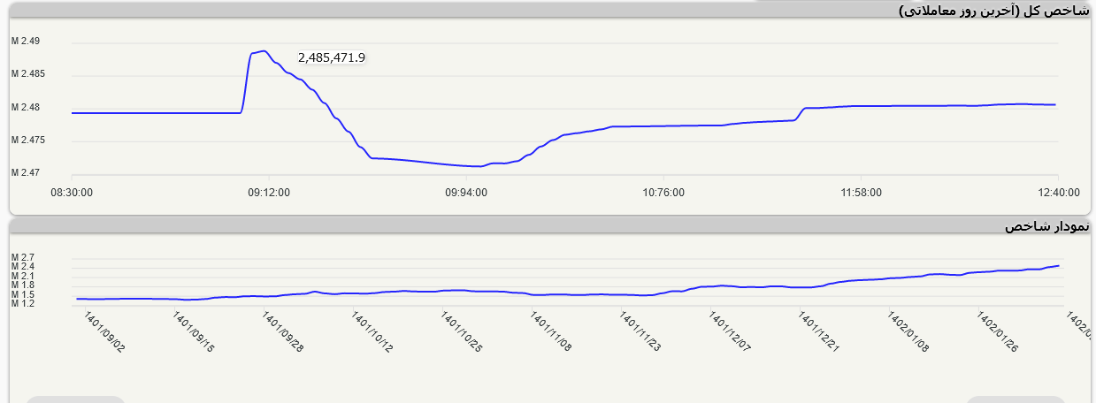The width and height of the screenshot is (1096, 403).
Task: Click the M 2.48 y-axis label
Action: coord(27,107)
